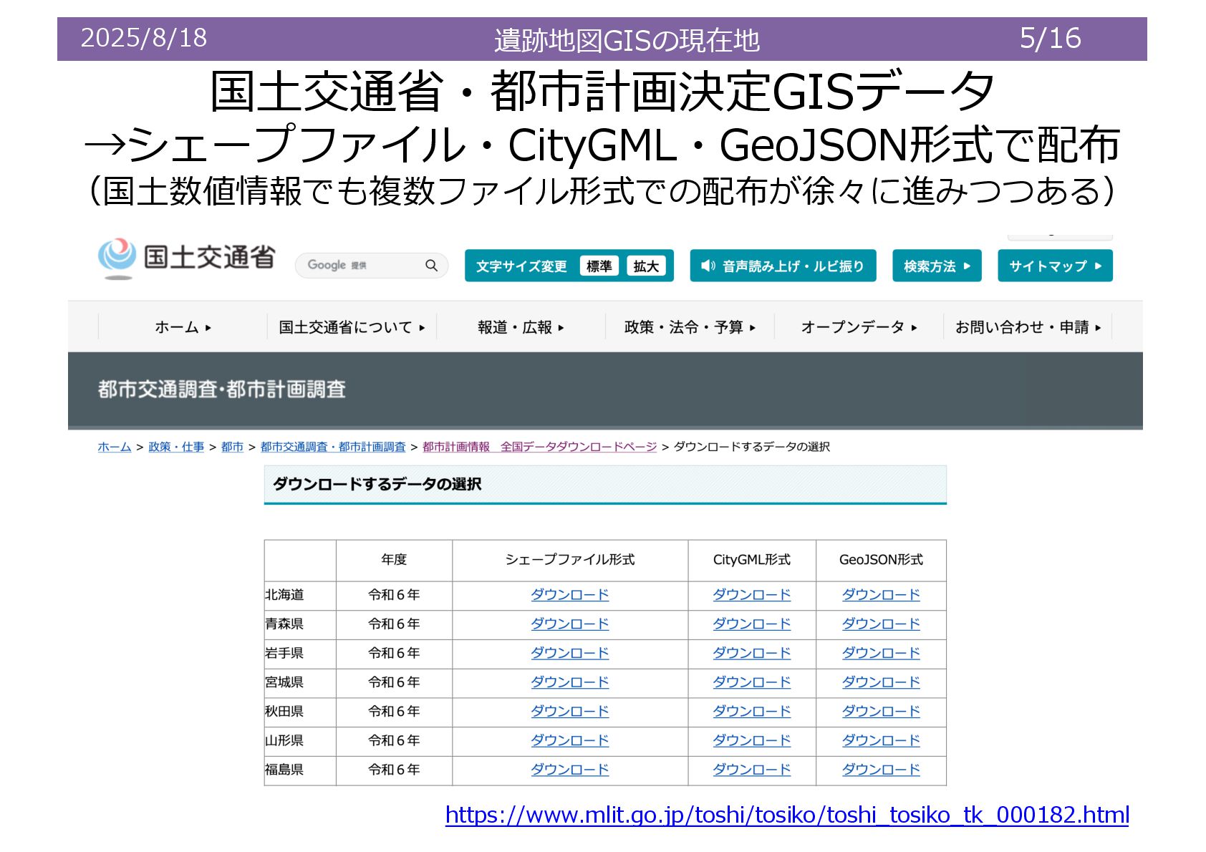This screenshot has width=1206, height=852.
Task: Click breadcrumb 全国データダウンロードページ
Action: coord(539,447)
